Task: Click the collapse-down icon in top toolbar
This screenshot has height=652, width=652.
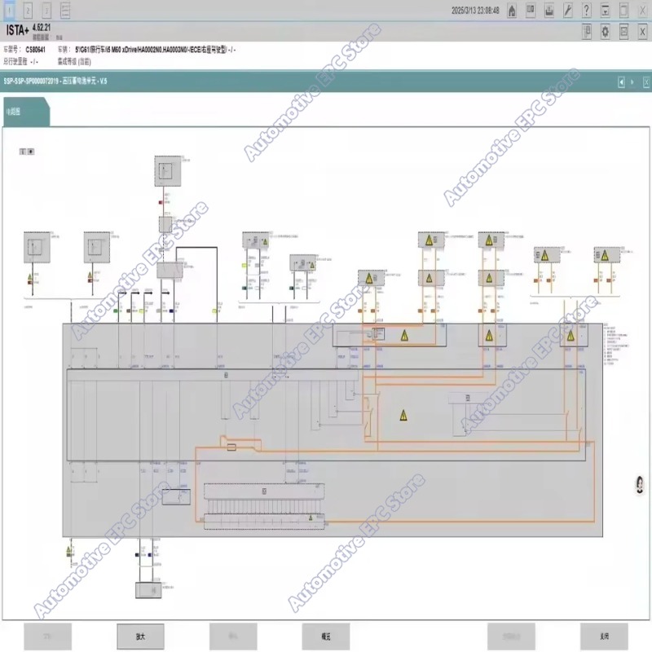Action: pyautogui.click(x=605, y=11)
